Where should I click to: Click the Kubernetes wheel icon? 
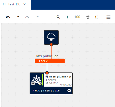point(36,79)
